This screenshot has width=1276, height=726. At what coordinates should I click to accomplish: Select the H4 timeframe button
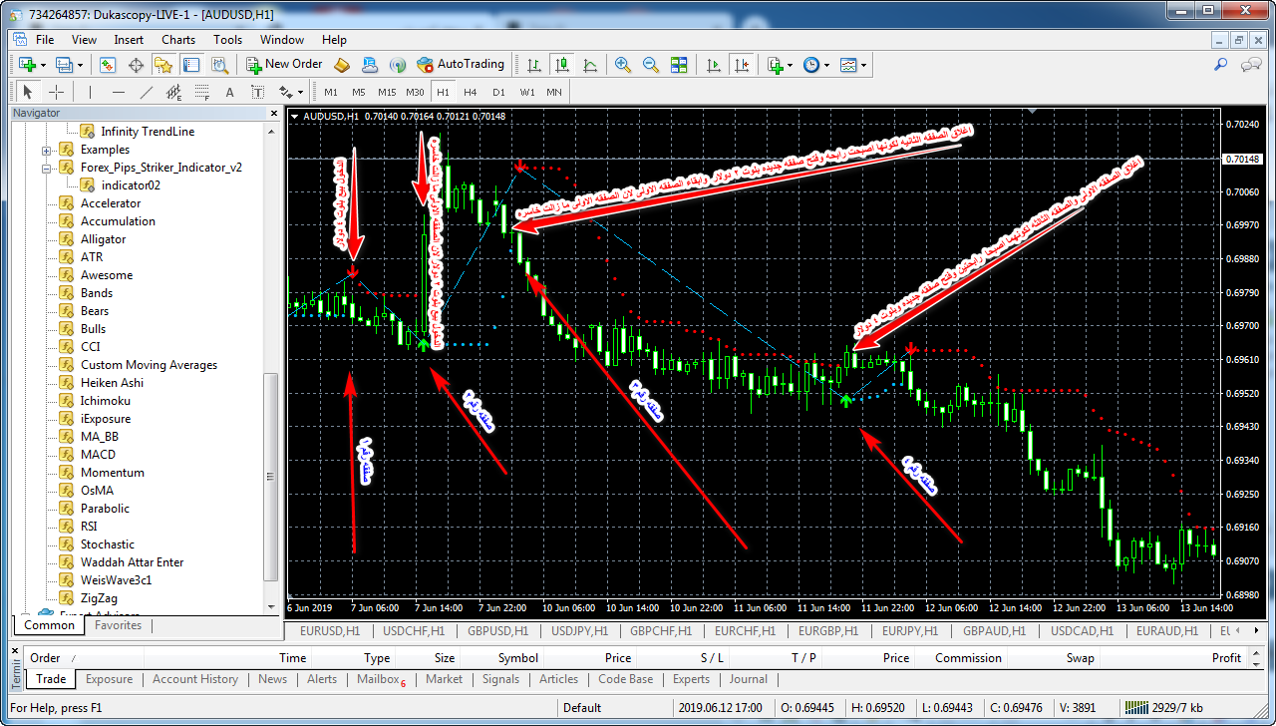(470, 93)
